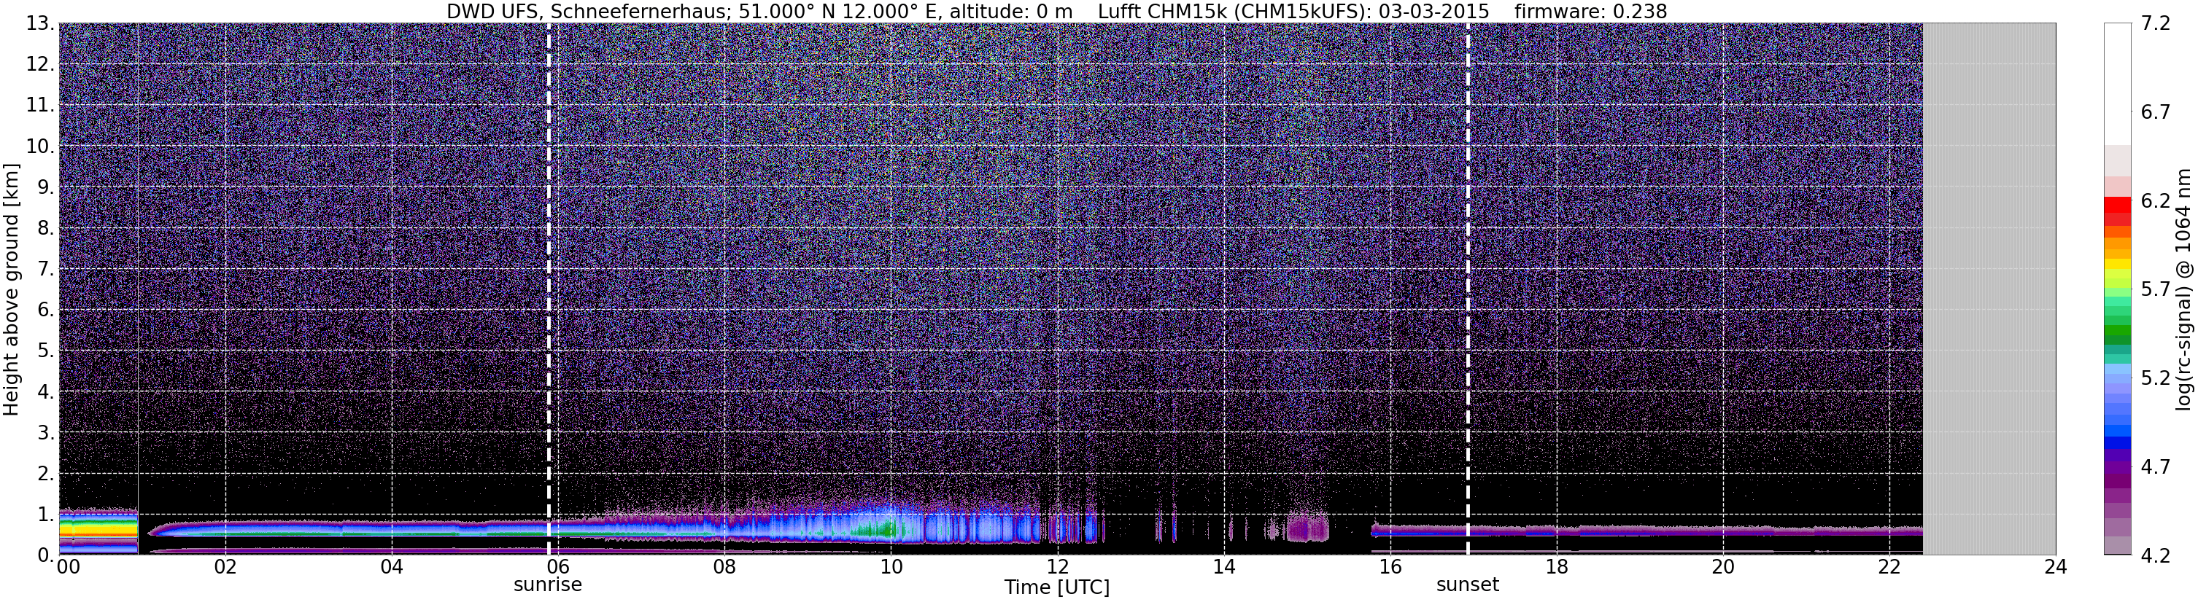Click the sunrise label below the axis

(547, 585)
